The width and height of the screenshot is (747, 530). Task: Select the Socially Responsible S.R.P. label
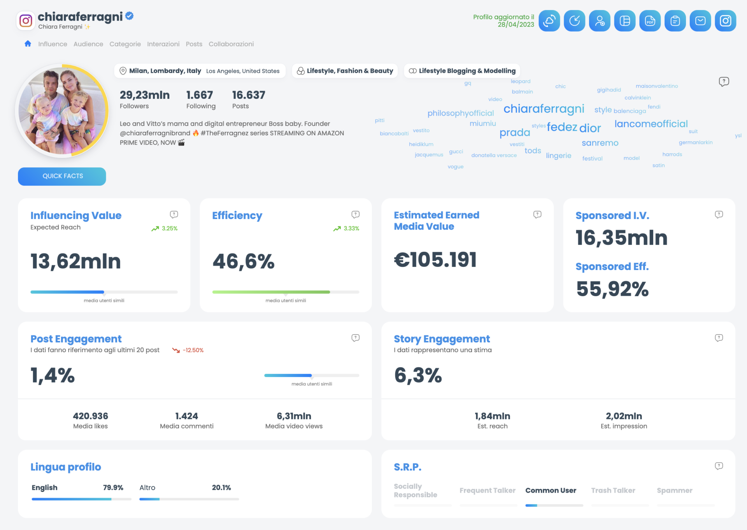click(x=415, y=490)
